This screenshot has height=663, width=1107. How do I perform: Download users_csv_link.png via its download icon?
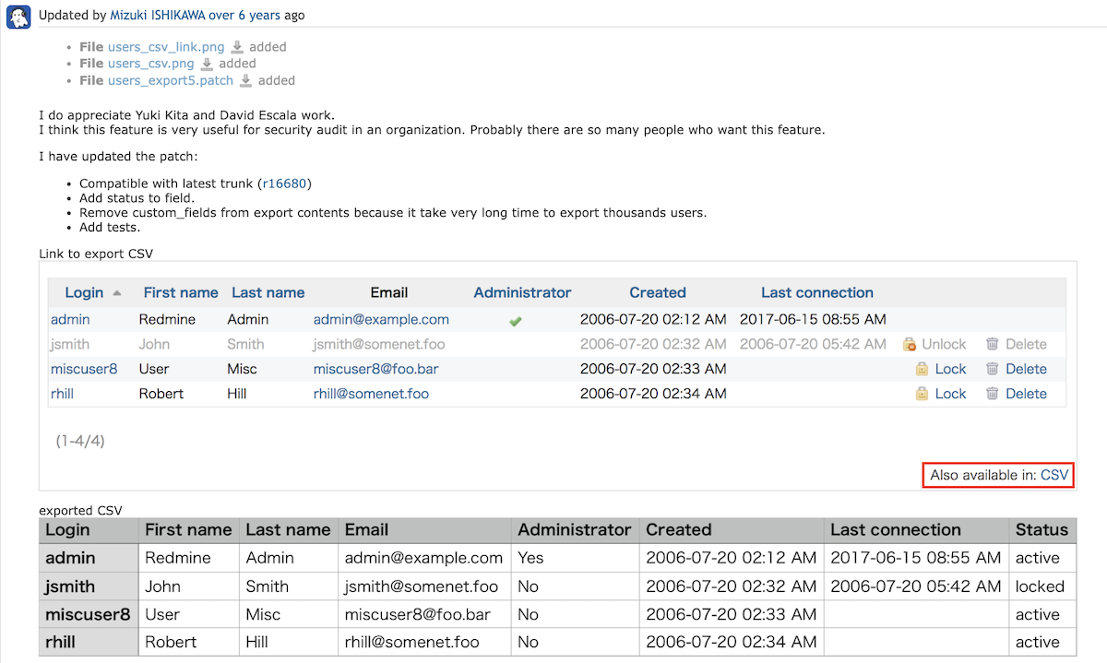[237, 47]
